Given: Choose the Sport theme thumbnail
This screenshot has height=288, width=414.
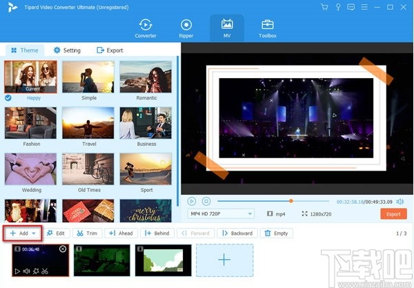Looking at the screenshot, I should pos(146,169).
